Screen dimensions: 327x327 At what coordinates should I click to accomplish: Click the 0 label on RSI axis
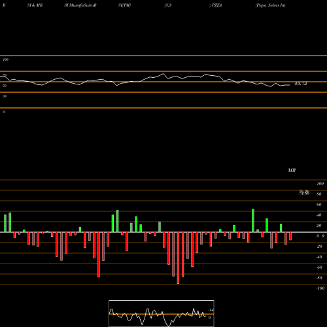click(3, 112)
